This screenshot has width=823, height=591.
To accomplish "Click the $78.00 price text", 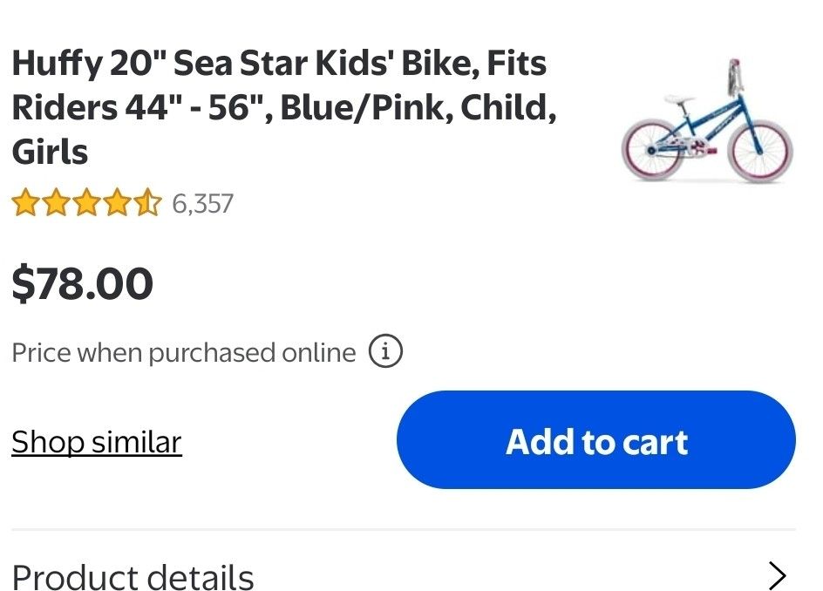I will [82, 282].
